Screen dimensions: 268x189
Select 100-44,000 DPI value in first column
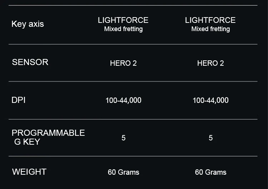coord(123,100)
